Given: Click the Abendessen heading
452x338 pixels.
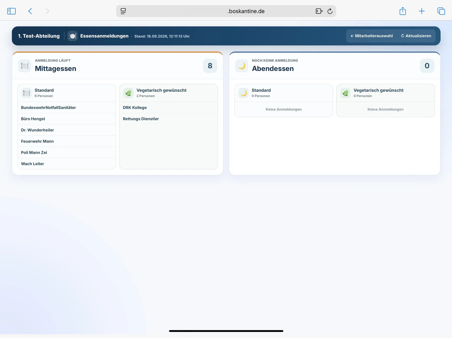Looking at the screenshot, I should click(273, 68).
